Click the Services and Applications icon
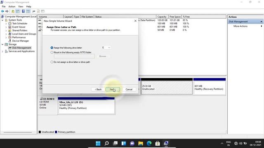The width and height of the screenshot is (264, 148). [x=6, y=51]
